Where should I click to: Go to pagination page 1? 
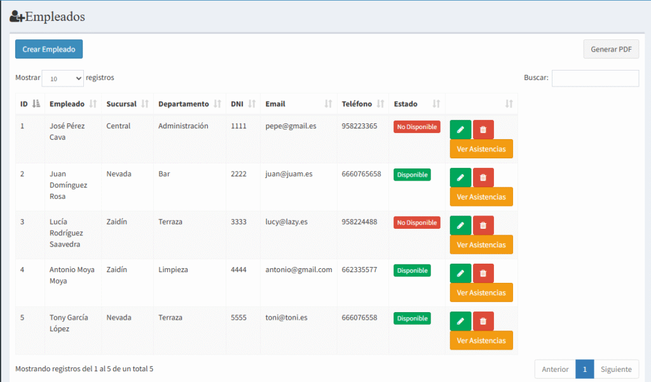tap(585, 369)
